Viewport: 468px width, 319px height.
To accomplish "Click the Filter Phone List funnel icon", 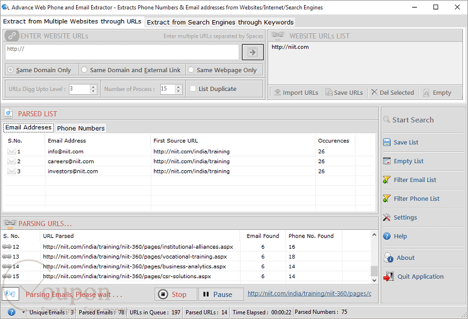I will point(387,198).
